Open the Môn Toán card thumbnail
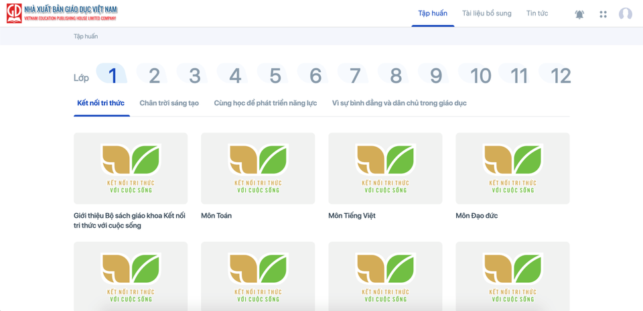Viewport: 643px width, 311px height. [x=258, y=168]
